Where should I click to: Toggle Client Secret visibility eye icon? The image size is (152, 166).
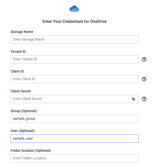[134, 99]
